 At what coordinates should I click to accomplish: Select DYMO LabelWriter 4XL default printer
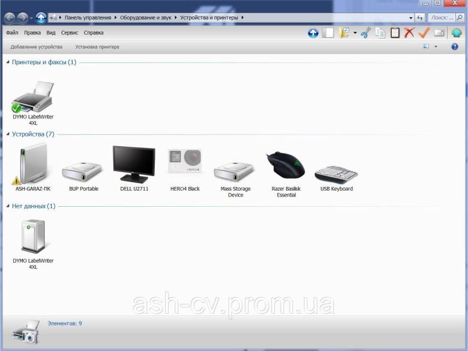pos(33,103)
